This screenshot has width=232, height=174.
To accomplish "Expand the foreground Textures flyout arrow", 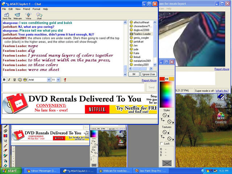I will 168,133.
